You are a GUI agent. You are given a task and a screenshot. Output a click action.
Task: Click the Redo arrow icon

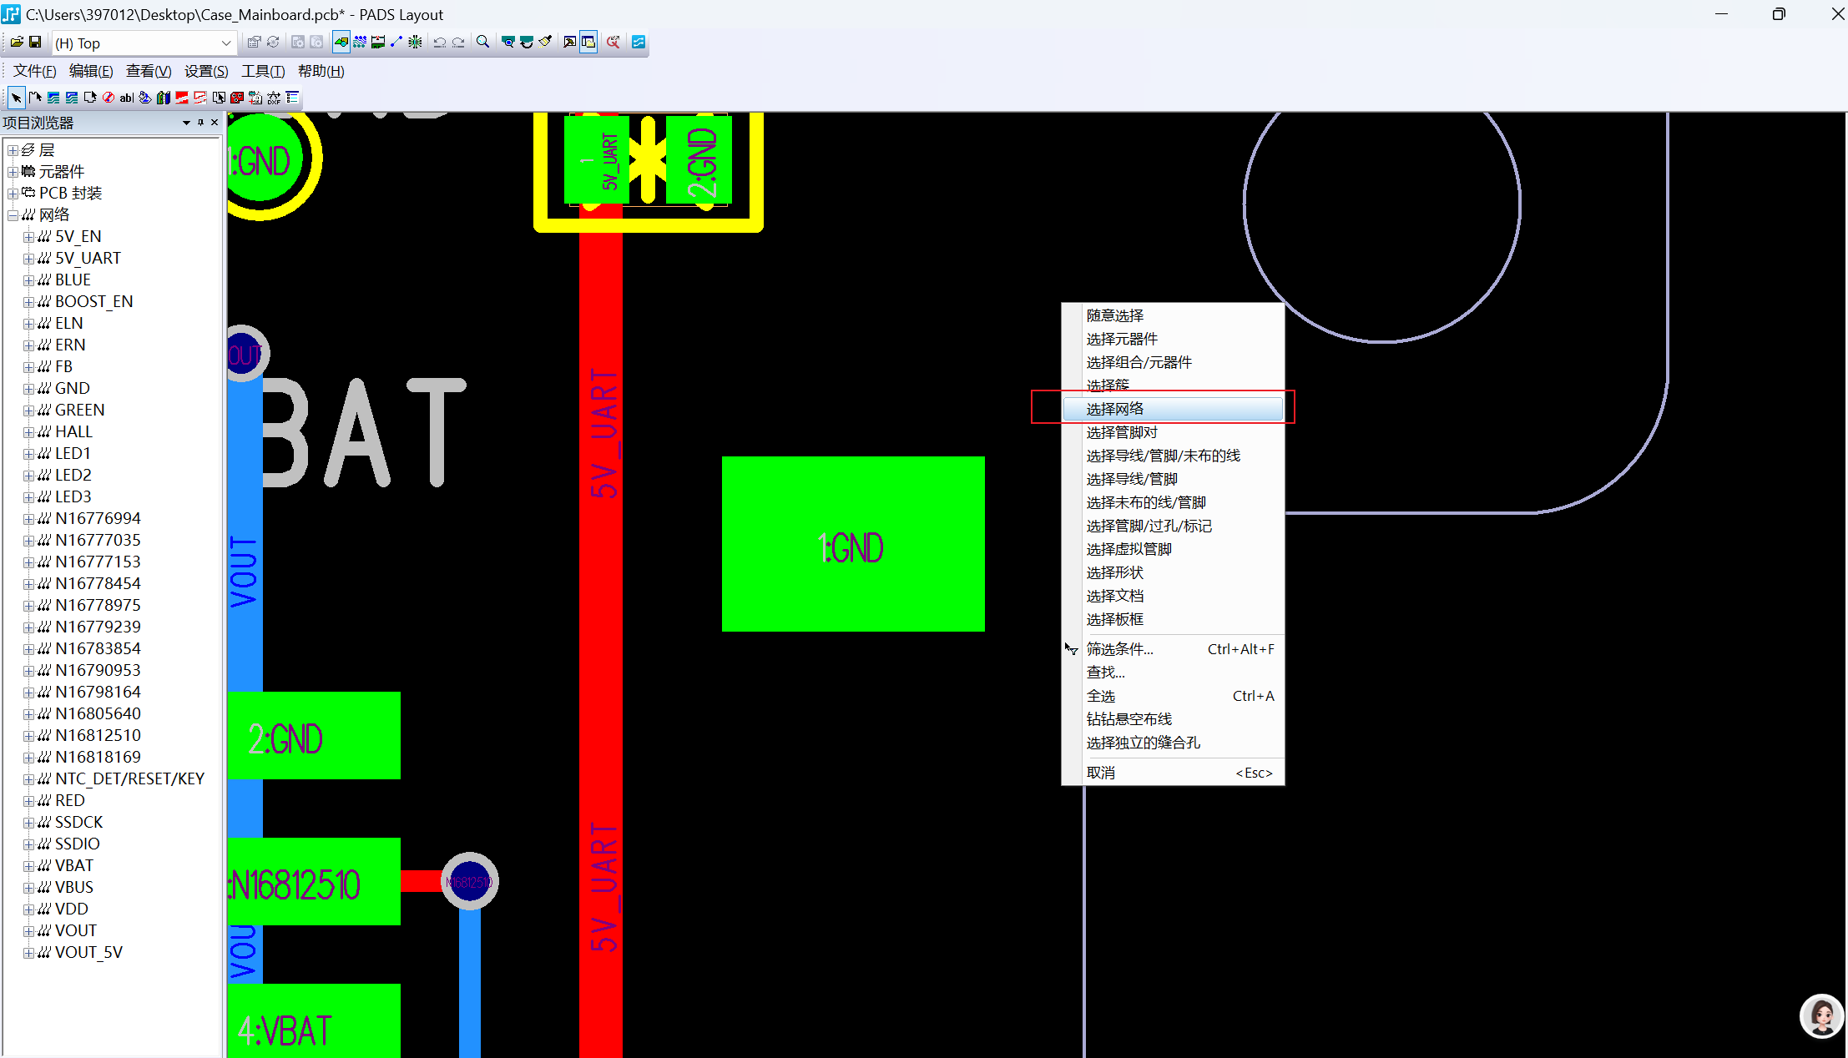pos(458,43)
